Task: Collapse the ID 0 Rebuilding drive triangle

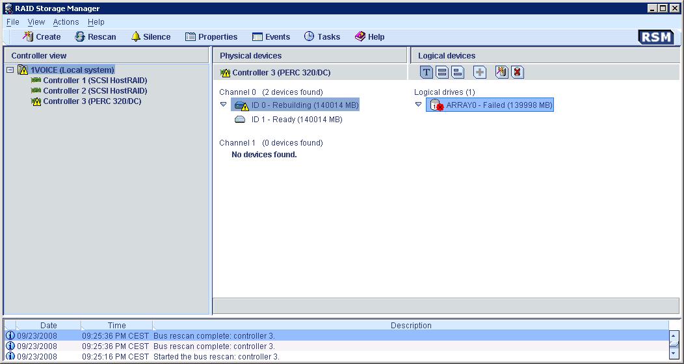Action: [224, 105]
